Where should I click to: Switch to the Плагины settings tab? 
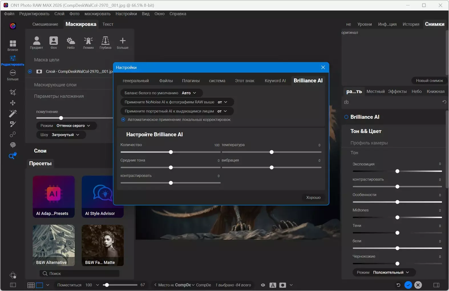pyautogui.click(x=191, y=81)
